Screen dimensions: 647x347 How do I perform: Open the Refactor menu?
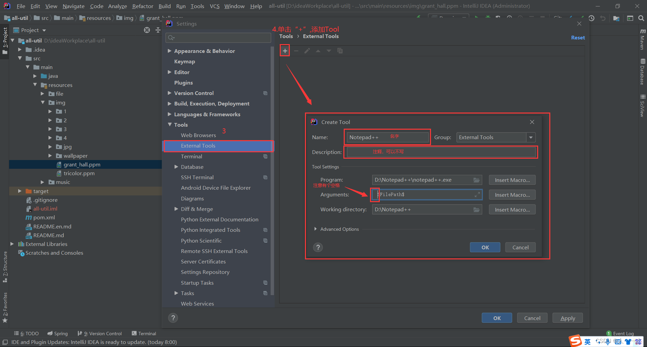143,6
